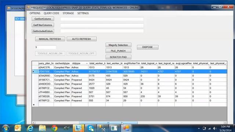The image size is (235, 132).
Task: Click the new-row asterisk row header
Action: [x=35, y=104]
